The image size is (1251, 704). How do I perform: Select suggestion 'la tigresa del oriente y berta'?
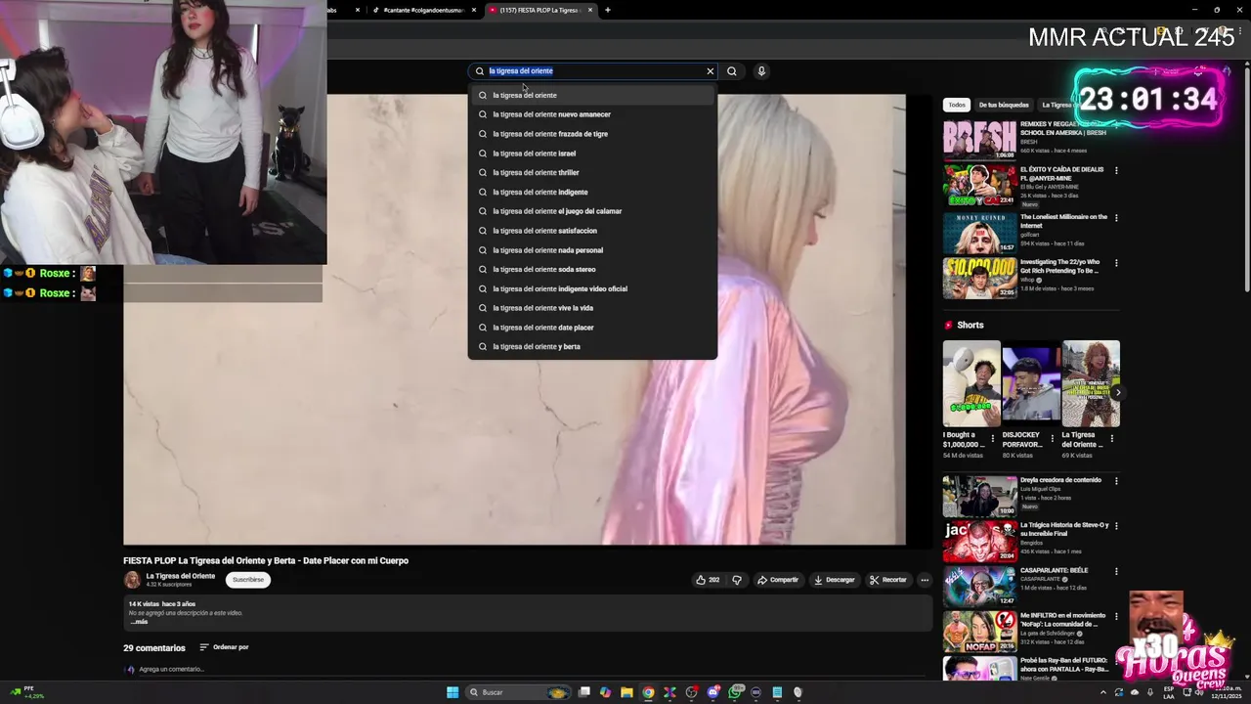click(592, 346)
